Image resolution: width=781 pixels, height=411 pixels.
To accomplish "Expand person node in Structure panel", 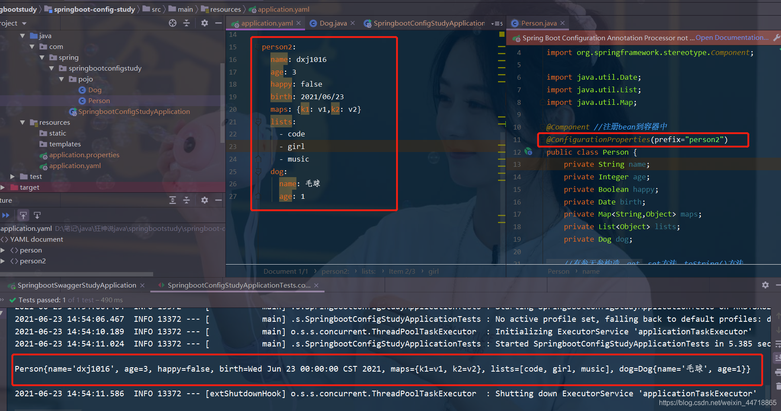I will click(x=3, y=250).
